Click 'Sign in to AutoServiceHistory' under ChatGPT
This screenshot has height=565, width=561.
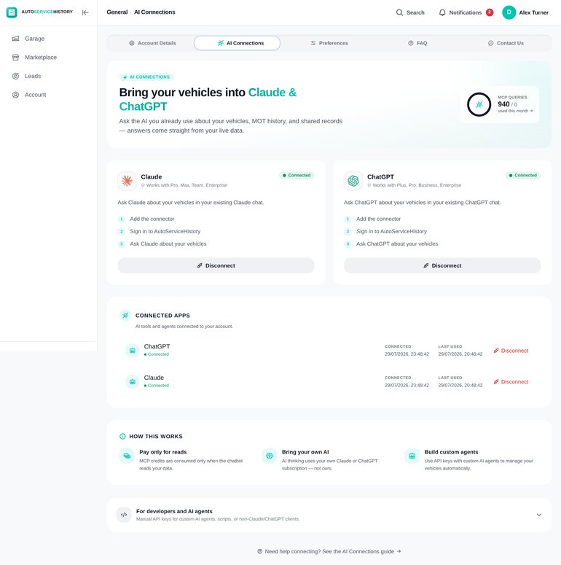391,231
